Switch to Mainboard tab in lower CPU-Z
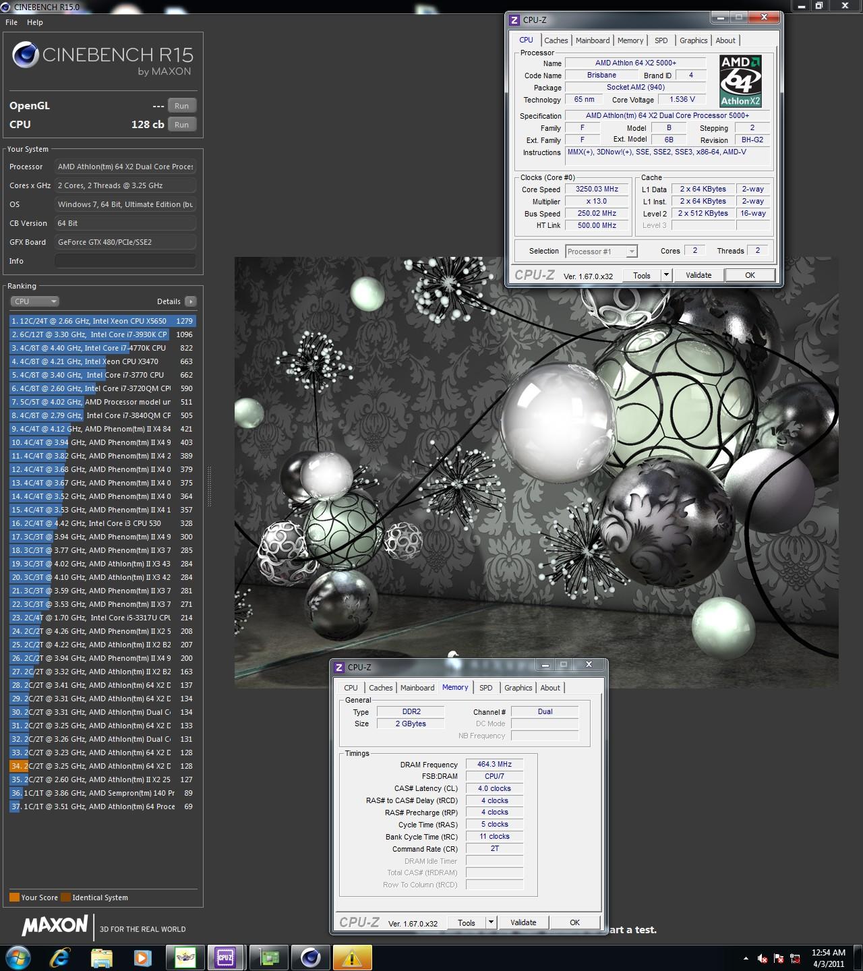863x971 pixels. pyautogui.click(x=417, y=688)
